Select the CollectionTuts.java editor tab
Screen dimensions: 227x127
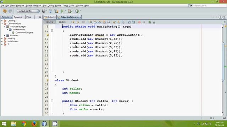pyautogui.click(x=70, y=17)
